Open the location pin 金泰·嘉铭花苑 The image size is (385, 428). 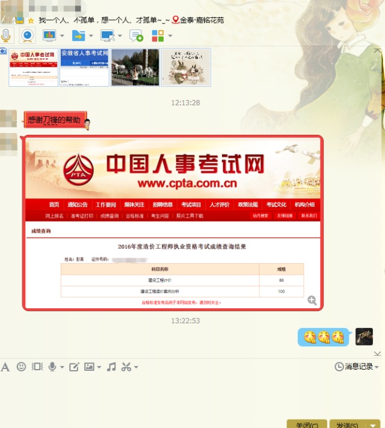click(x=198, y=20)
